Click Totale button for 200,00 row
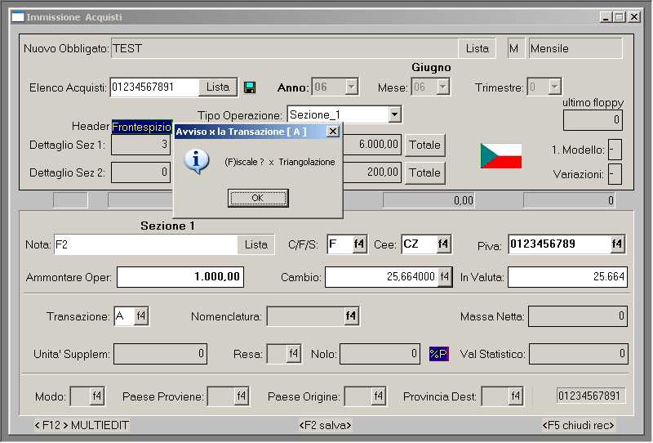653x443 pixels. pos(424,172)
